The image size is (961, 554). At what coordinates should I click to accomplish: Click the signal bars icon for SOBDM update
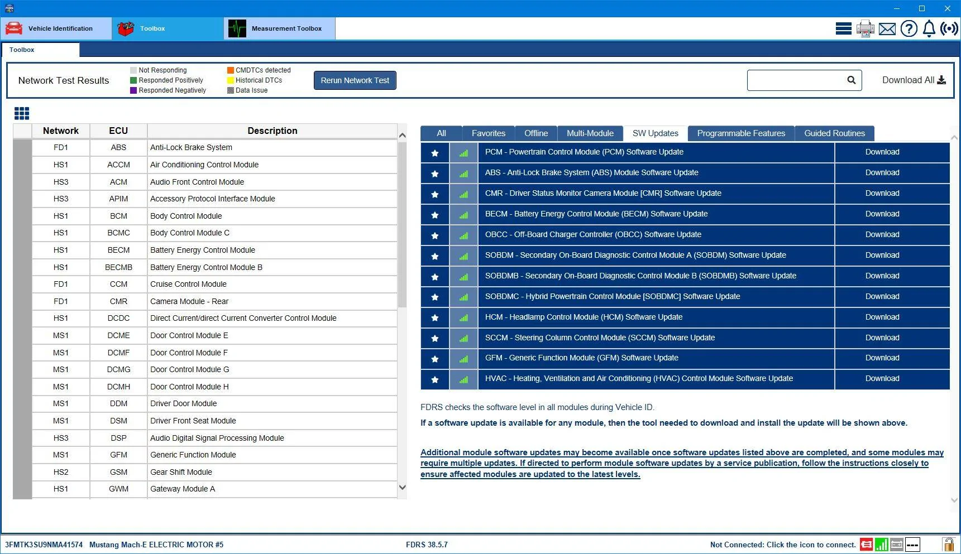(x=463, y=256)
